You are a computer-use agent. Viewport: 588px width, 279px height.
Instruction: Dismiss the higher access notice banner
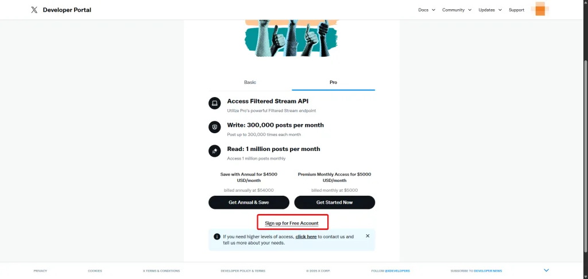point(367,236)
